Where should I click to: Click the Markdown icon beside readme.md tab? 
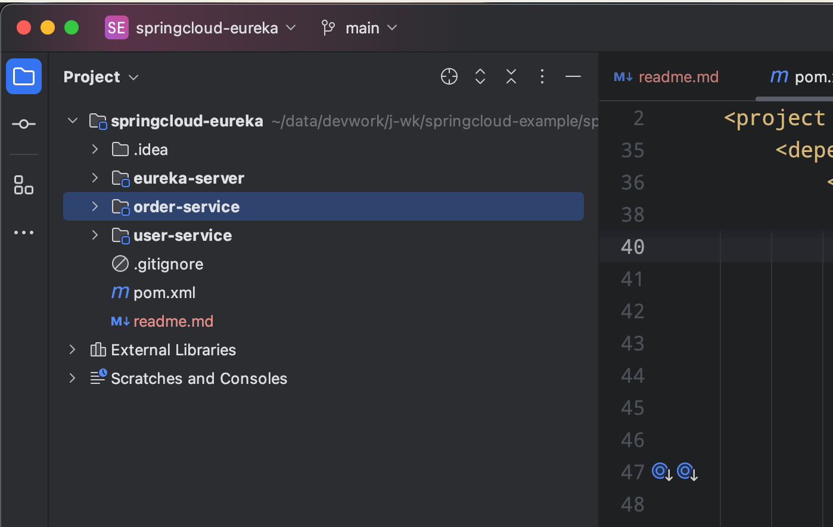(x=622, y=76)
